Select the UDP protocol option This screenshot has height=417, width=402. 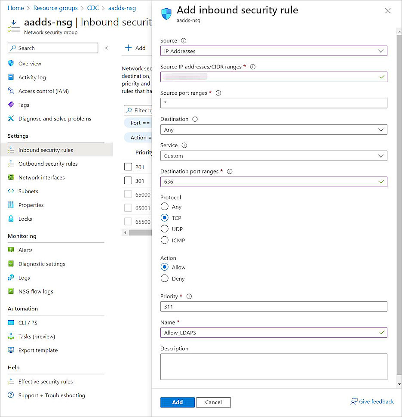pos(164,229)
